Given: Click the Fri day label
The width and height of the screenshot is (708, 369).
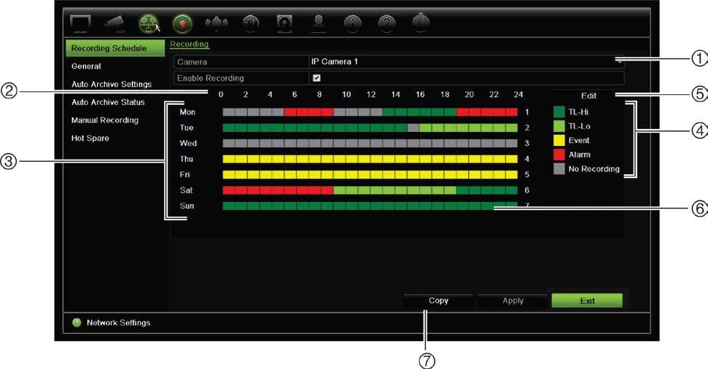Looking at the screenshot, I should [x=184, y=175].
